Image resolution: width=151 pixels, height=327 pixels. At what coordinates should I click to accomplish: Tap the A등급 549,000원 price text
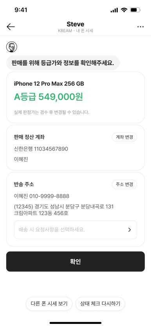coord(49,97)
